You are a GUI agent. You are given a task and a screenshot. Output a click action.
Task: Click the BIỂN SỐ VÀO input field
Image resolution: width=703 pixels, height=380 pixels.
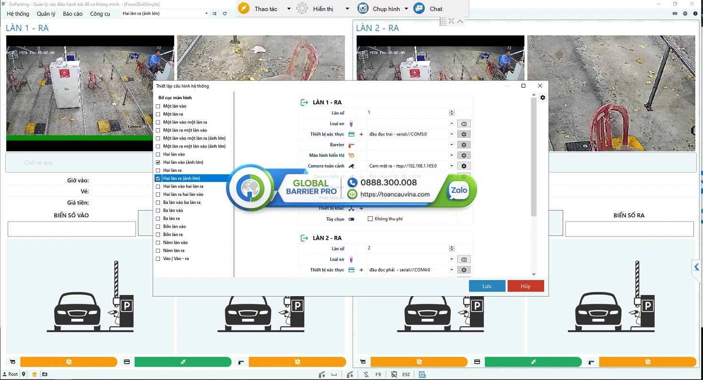(x=72, y=229)
